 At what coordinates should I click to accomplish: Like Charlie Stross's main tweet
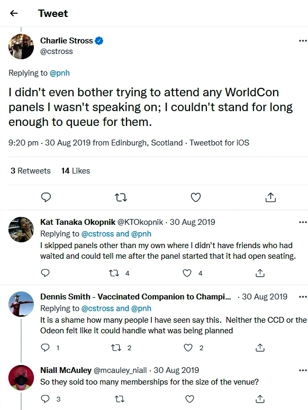click(x=196, y=197)
